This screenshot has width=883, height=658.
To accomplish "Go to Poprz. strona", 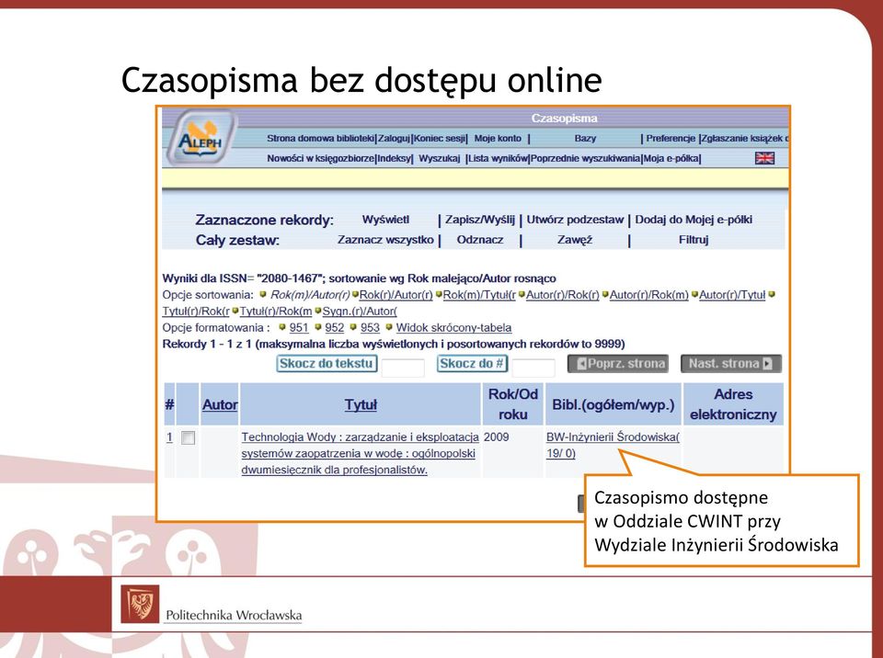I will pyautogui.click(x=618, y=364).
